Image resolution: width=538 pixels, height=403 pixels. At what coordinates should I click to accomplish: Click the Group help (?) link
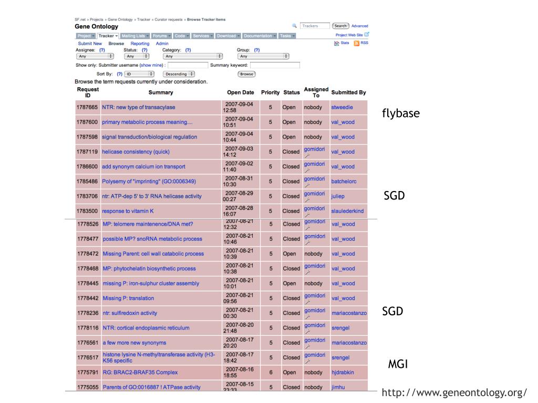point(256,50)
